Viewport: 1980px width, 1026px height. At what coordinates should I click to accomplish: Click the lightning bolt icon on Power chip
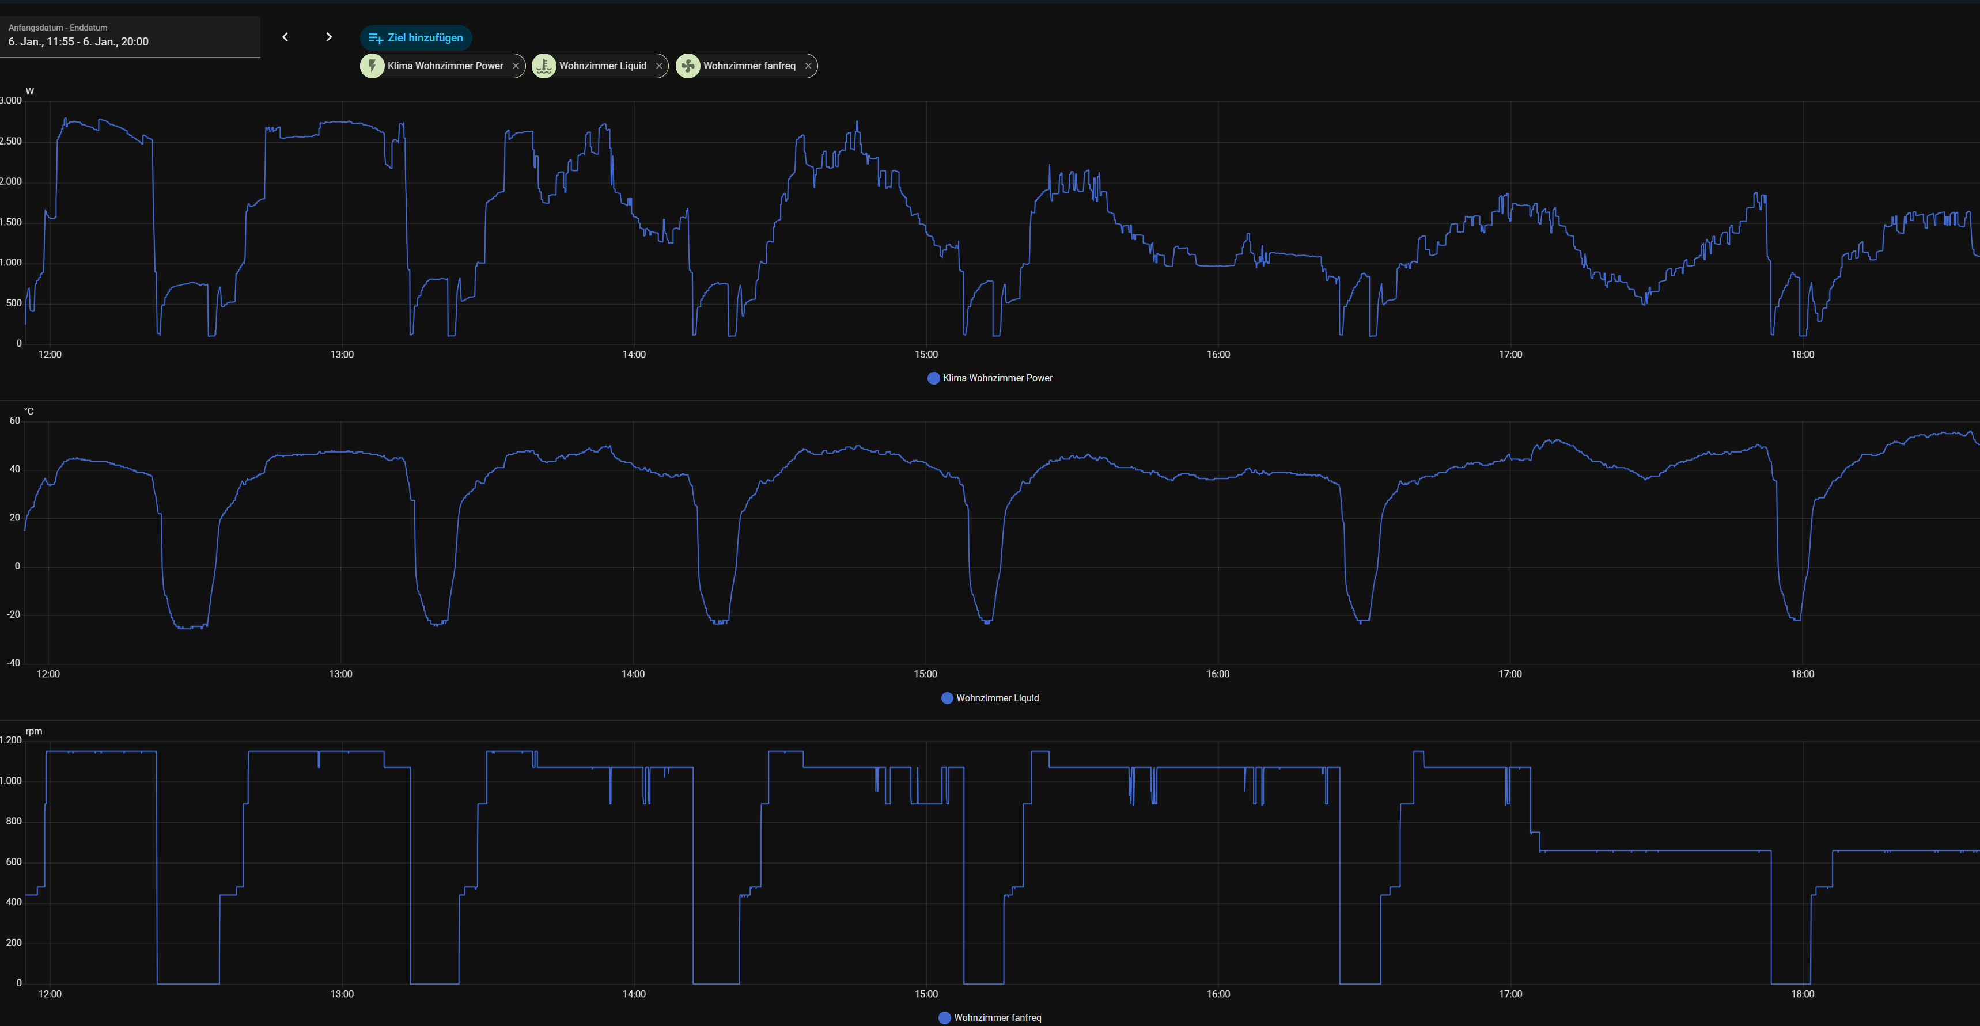click(x=373, y=66)
